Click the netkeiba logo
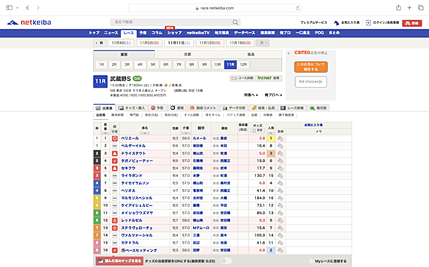The width and height of the screenshot is (429, 267). (x=29, y=23)
